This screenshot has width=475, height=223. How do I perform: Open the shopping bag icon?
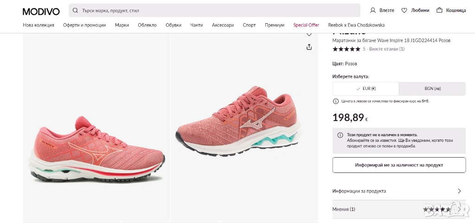tap(439, 10)
